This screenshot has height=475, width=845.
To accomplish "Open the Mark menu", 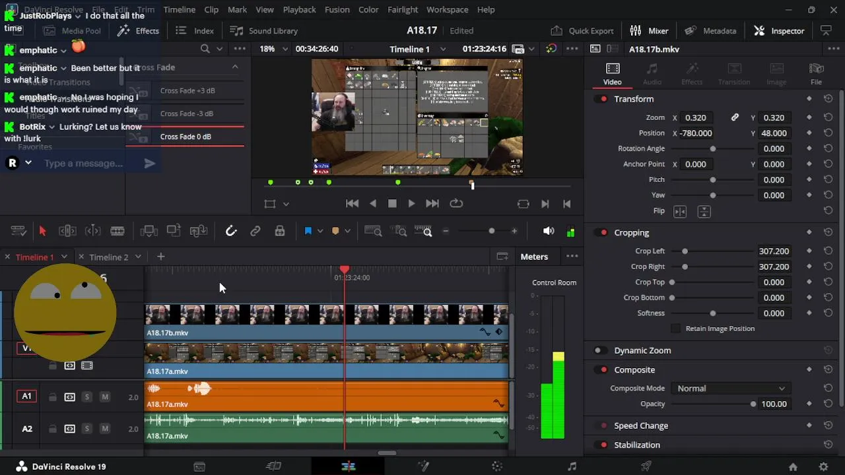I will tap(237, 9).
